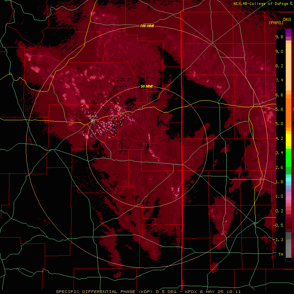
Task: Click the 7.4 legend value
Action: (x=279, y=80)
